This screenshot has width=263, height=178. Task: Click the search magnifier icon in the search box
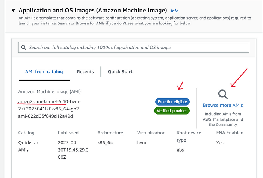(24, 47)
